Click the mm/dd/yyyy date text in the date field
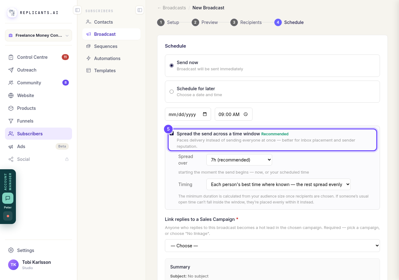Image resolution: width=399 pixels, height=280 pixels. click(182, 114)
